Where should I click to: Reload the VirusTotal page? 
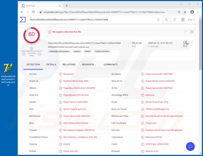point(33,12)
